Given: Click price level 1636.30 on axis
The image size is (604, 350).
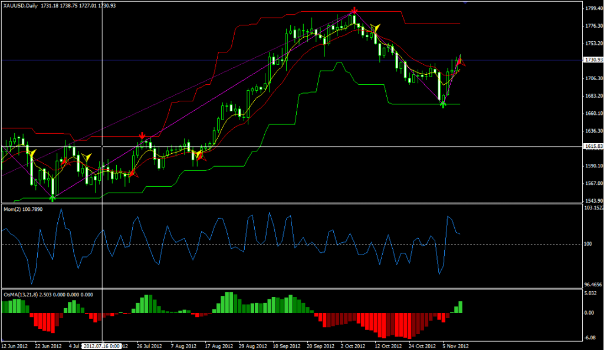Looking at the screenshot, I should click(594, 131).
